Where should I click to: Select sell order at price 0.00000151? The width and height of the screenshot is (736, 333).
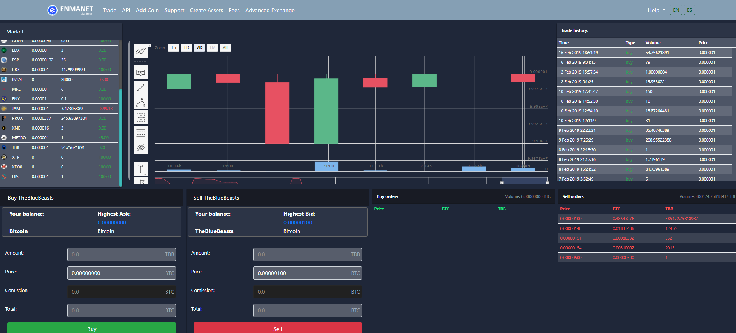pyautogui.click(x=647, y=238)
